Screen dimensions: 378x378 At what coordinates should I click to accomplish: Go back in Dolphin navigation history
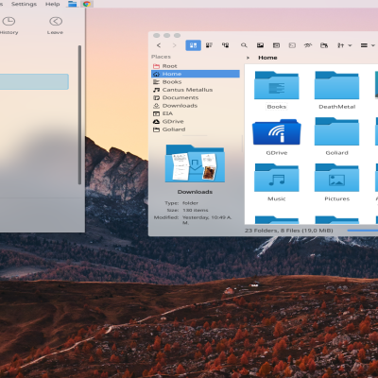[x=159, y=45]
